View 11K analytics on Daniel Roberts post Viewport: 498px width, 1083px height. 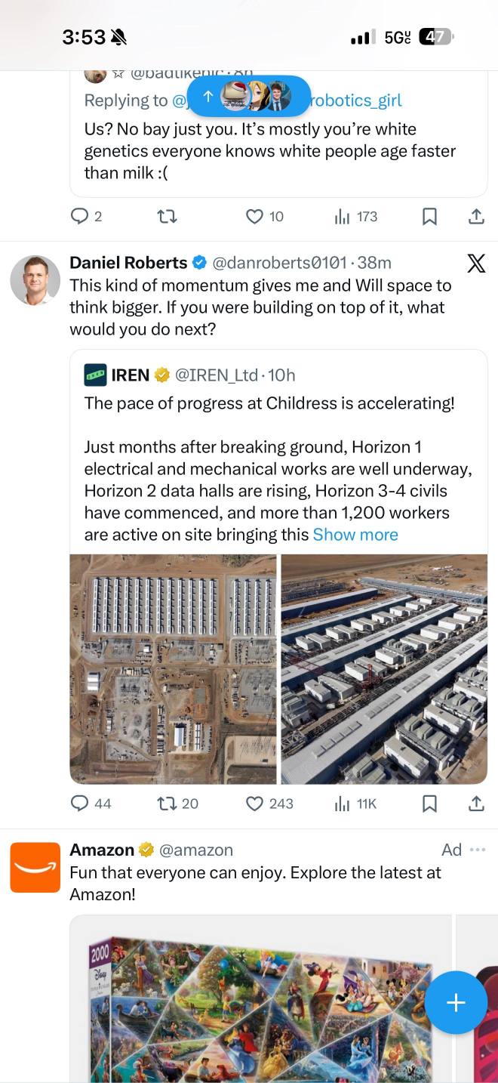(x=355, y=804)
